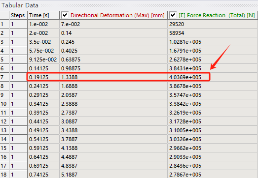
Task: Select time cell 9.125e-002
Action: (x=43, y=59)
